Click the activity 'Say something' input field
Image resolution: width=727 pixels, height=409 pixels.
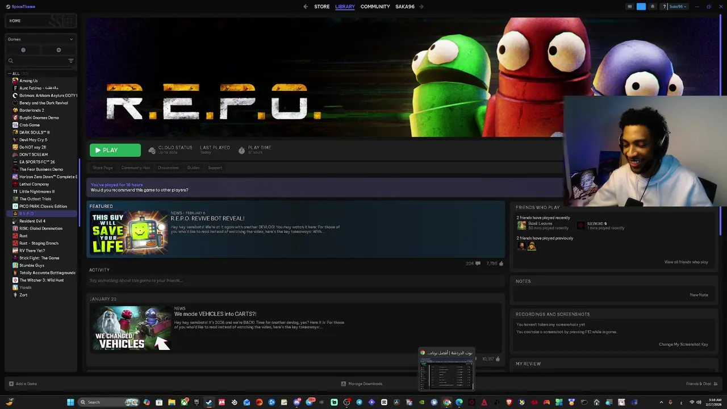(295, 281)
